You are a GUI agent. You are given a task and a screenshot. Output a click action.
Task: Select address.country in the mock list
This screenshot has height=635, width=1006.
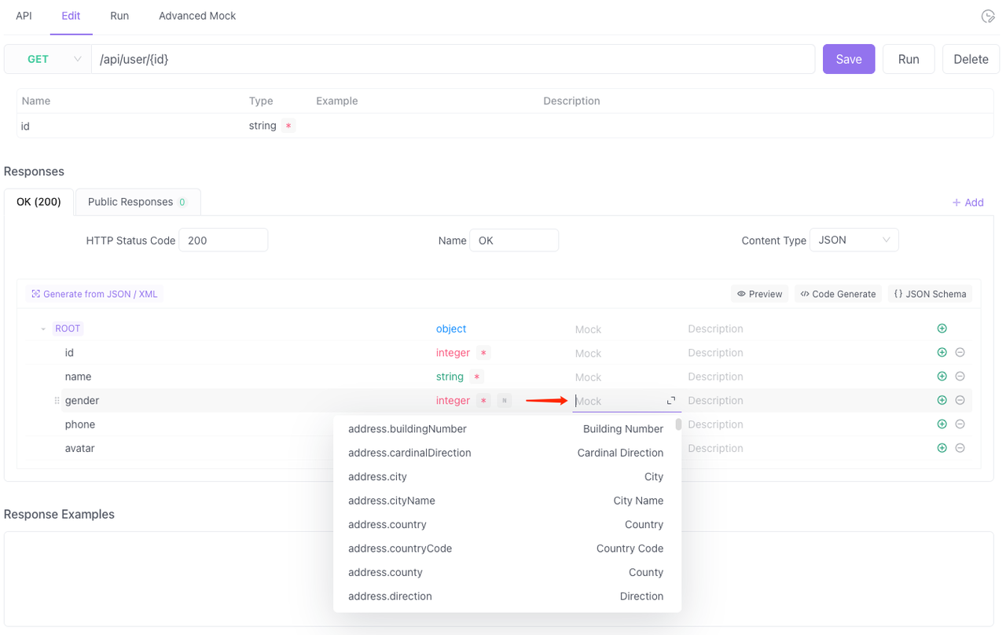click(505, 524)
